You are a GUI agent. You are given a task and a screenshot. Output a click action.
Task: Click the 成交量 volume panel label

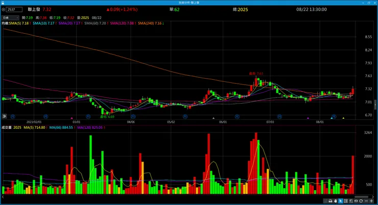(x=7, y=128)
